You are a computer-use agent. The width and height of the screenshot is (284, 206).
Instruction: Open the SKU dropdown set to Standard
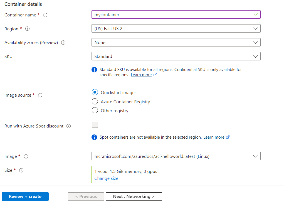pyautogui.click(x=176, y=56)
